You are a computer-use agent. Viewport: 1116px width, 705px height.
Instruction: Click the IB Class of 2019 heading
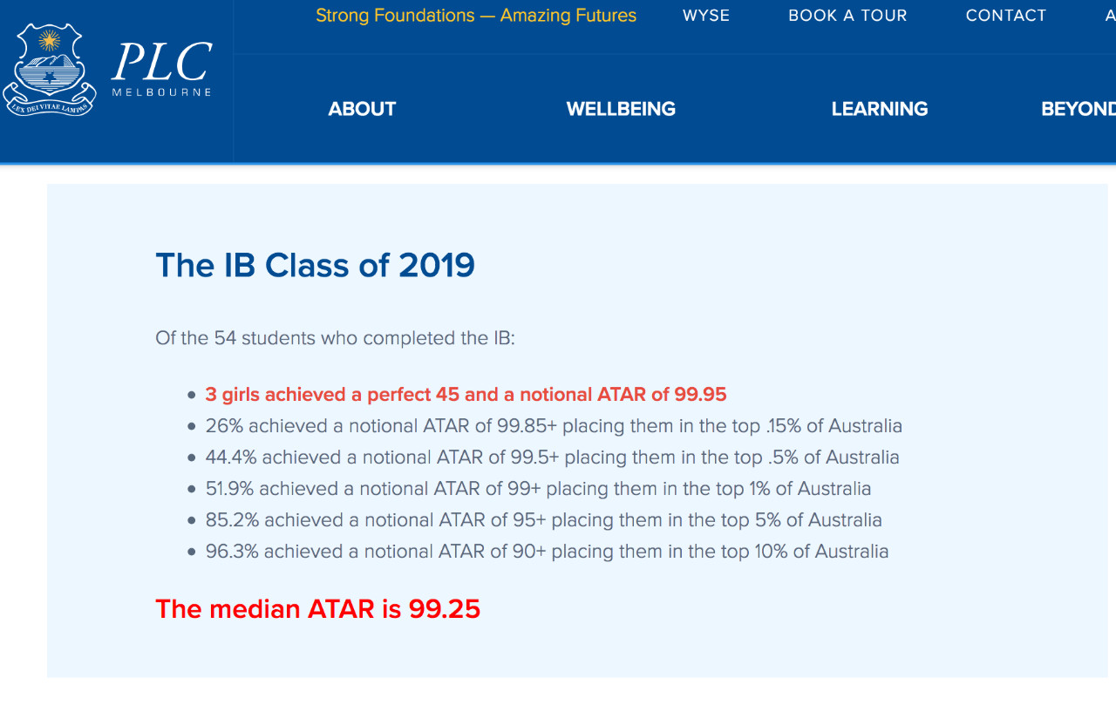tap(315, 265)
